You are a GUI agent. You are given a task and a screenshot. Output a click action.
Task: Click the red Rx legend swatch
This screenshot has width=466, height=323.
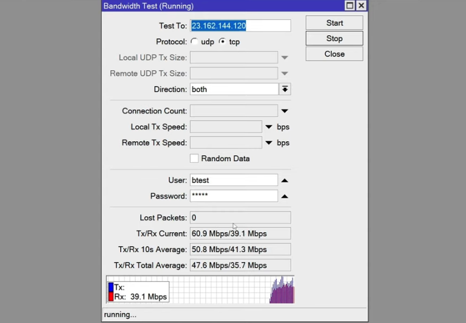coord(111,296)
